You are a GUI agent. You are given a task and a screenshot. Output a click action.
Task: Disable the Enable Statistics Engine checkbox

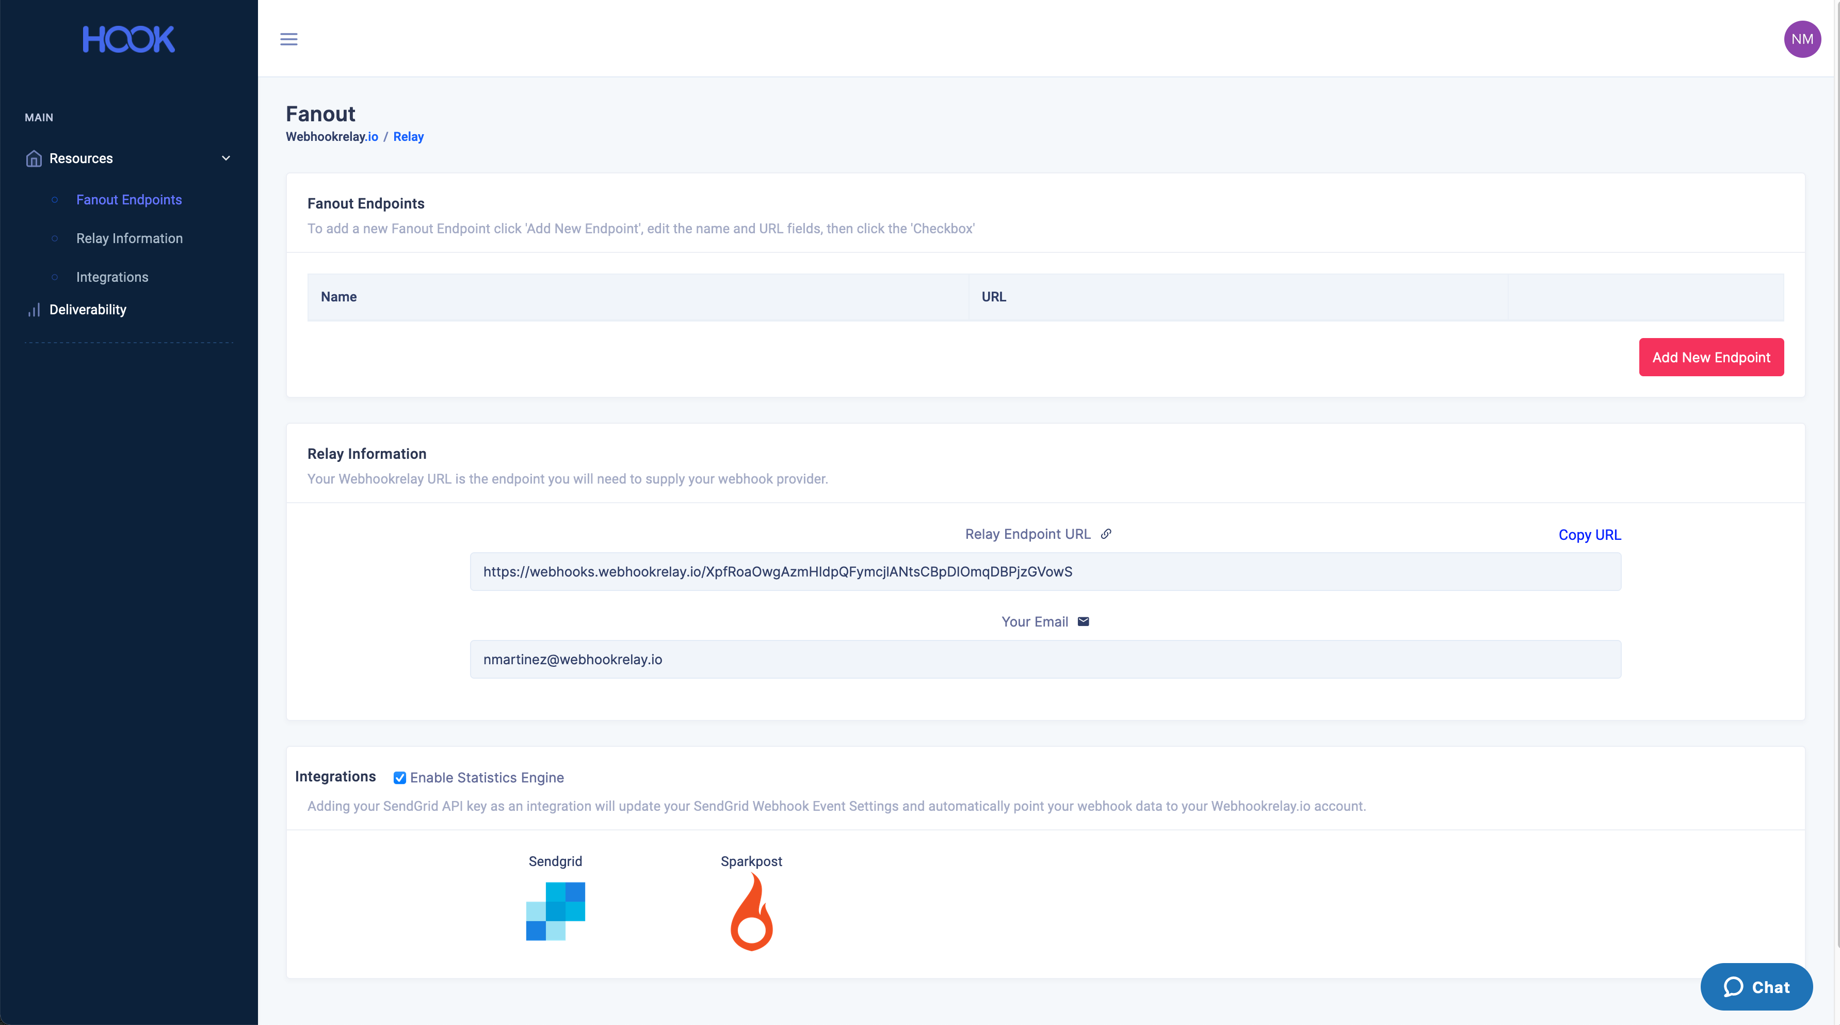(x=399, y=778)
